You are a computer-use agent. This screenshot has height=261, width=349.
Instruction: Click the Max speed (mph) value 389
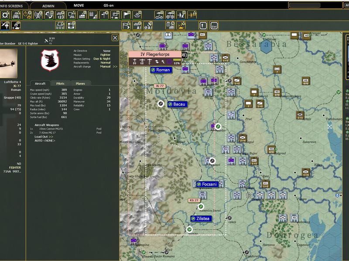click(64, 90)
